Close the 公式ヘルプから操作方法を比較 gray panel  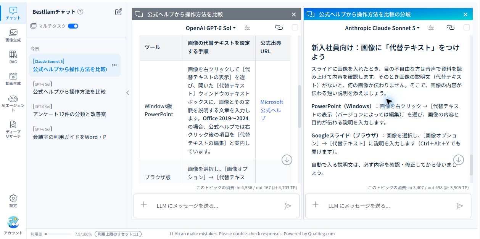[293, 14]
